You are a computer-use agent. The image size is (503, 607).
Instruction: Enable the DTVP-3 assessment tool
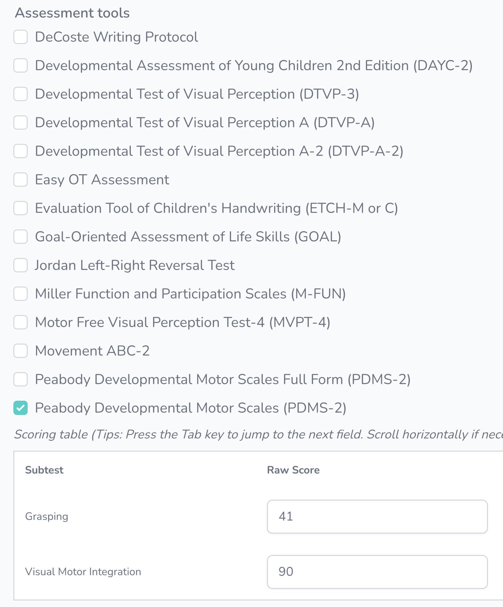coord(20,94)
